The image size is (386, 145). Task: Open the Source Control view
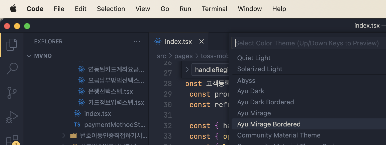[x=12, y=93]
